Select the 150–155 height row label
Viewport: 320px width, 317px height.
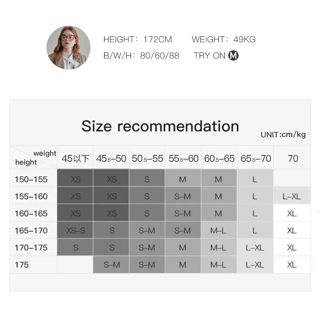click(x=31, y=180)
